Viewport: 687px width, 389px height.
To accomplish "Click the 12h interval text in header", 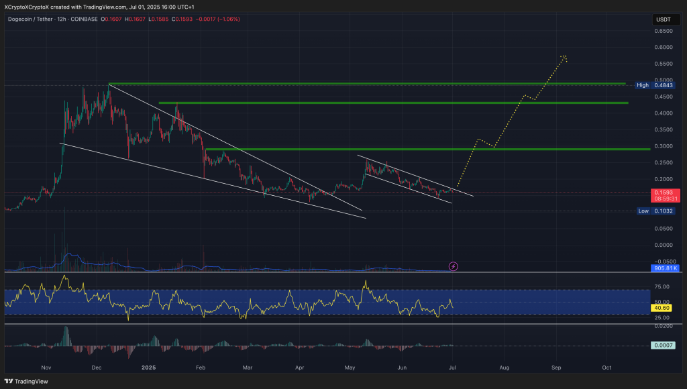I will 63,19.
